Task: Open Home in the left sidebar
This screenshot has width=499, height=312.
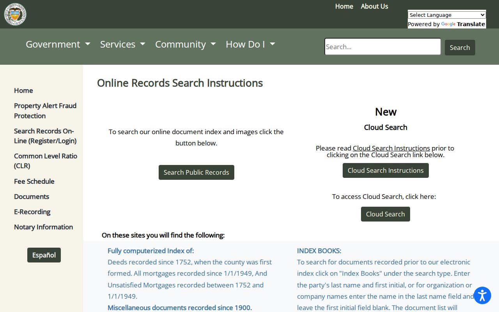Action: coord(23,90)
